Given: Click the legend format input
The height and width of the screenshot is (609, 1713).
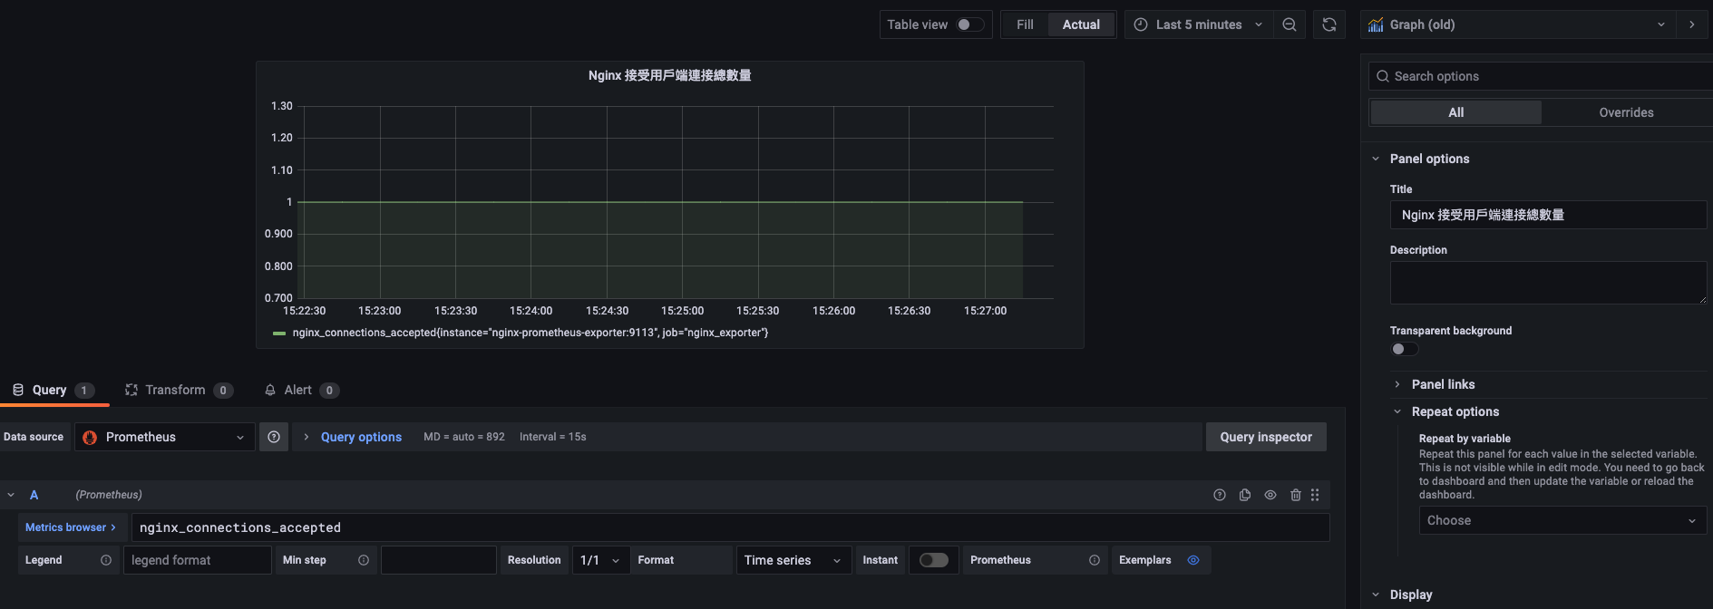Looking at the screenshot, I should (x=197, y=560).
